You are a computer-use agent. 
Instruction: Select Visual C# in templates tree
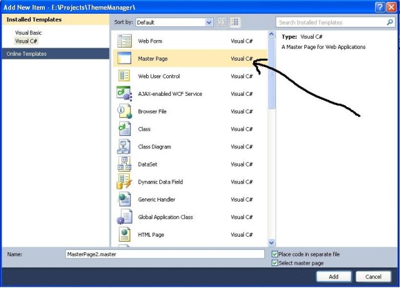click(26, 41)
